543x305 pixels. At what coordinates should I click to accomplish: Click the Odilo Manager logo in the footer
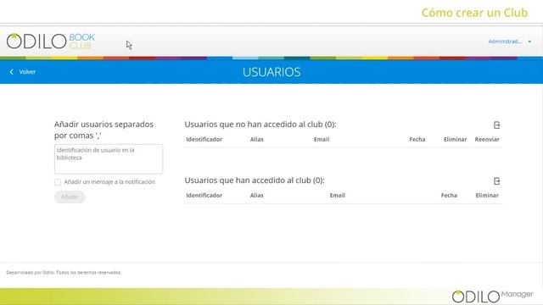[x=492, y=297]
